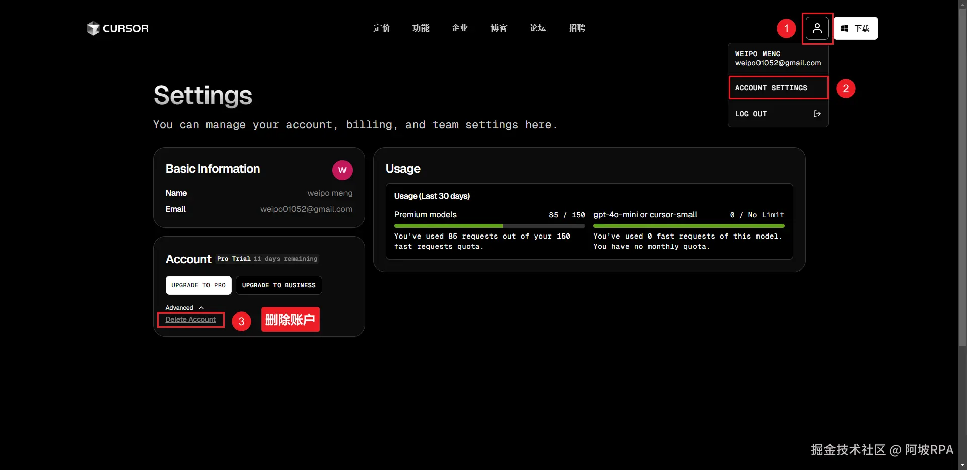
Task: Open the 招聘 careers nav item
Action: [x=577, y=28]
